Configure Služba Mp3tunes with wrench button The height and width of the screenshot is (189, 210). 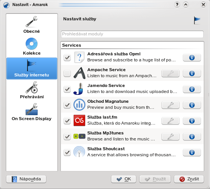tap(170, 137)
